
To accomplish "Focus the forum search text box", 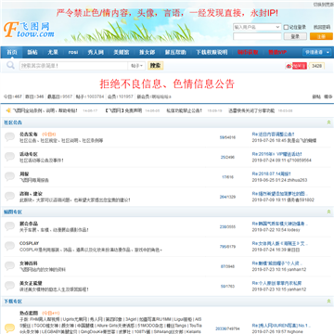I will 74,66.
